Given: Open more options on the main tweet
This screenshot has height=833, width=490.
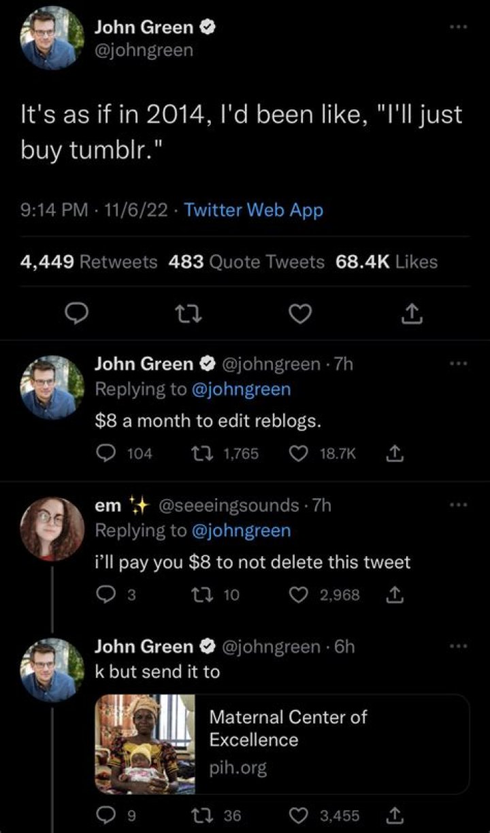Looking at the screenshot, I should coord(461,29).
